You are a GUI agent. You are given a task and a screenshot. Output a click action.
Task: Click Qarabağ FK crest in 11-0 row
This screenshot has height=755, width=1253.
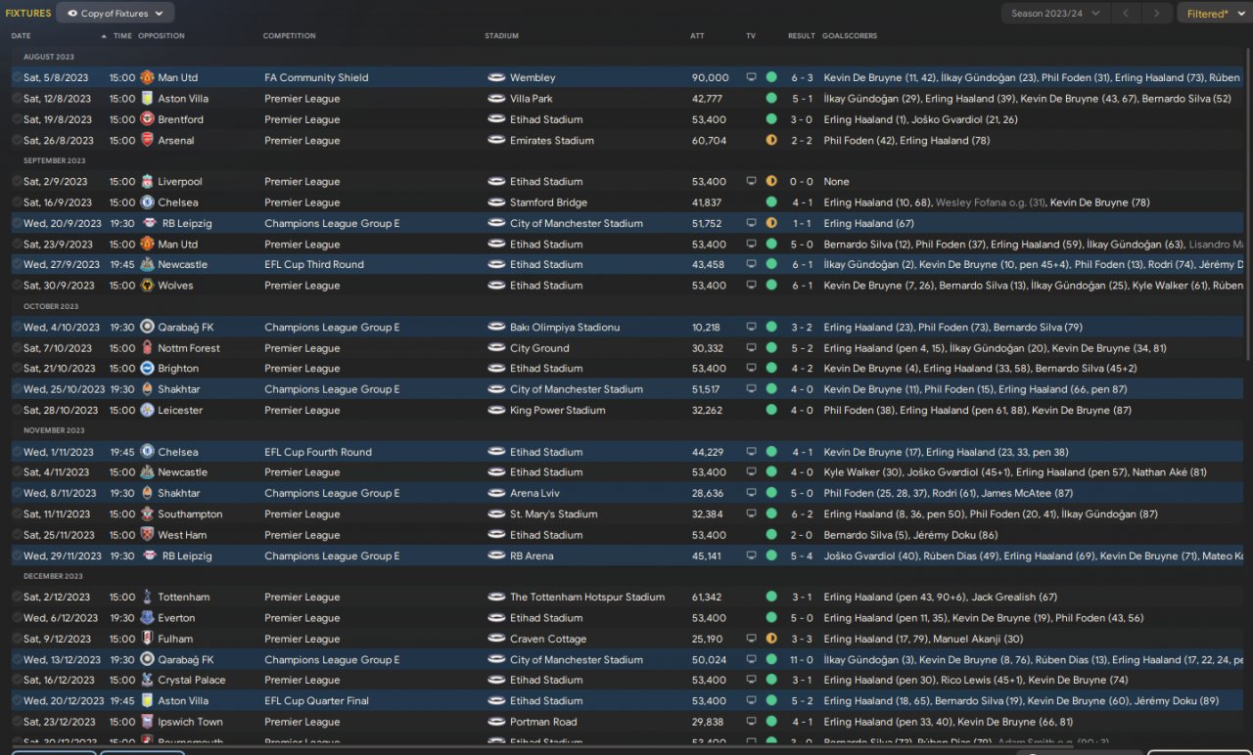click(147, 659)
